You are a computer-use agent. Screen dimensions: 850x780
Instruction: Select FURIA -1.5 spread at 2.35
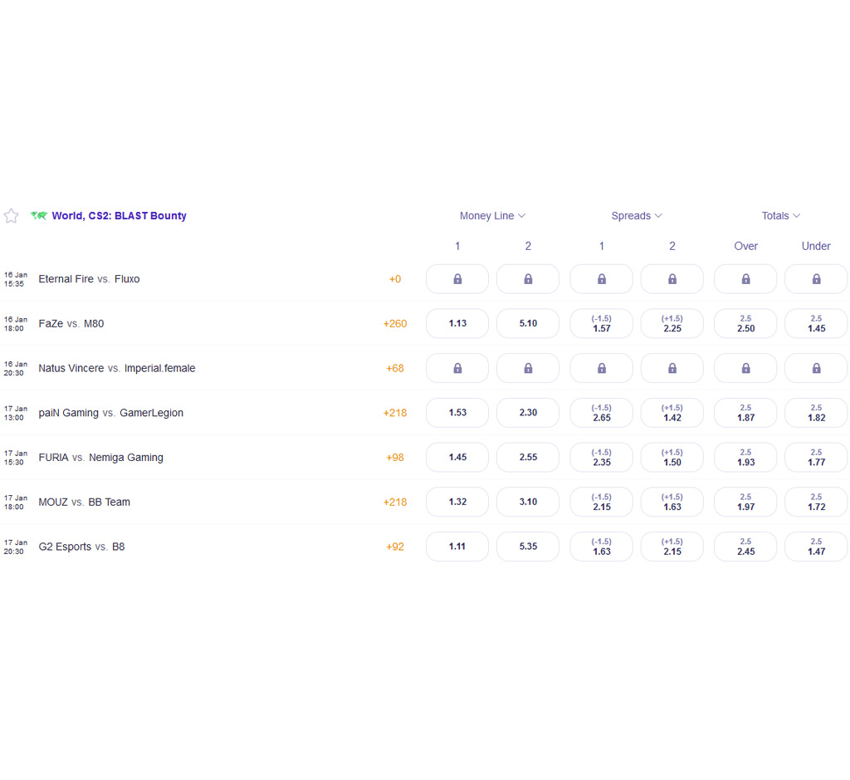click(601, 457)
